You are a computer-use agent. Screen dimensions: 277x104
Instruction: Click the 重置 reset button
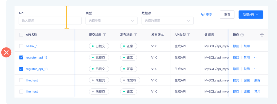pos(227,15)
